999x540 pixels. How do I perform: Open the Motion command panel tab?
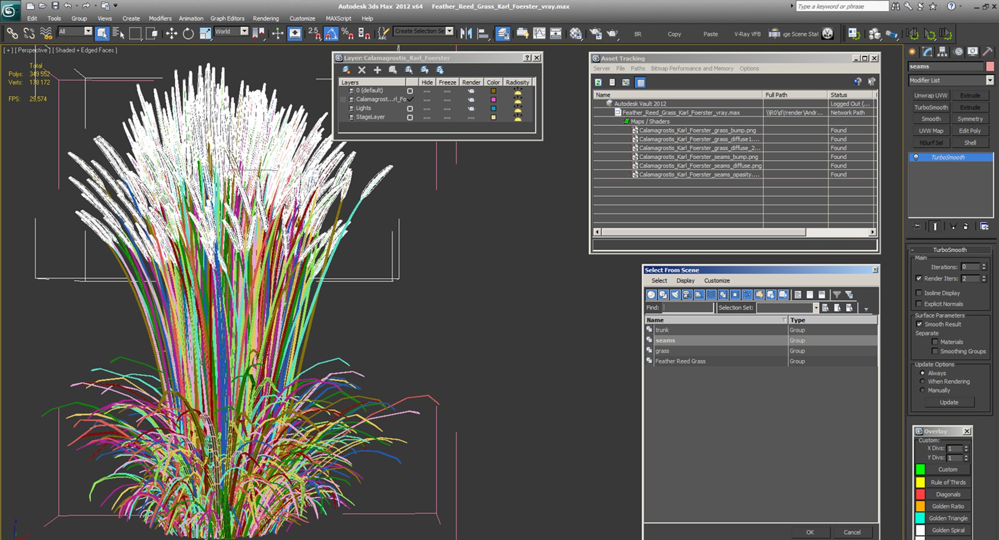point(957,52)
